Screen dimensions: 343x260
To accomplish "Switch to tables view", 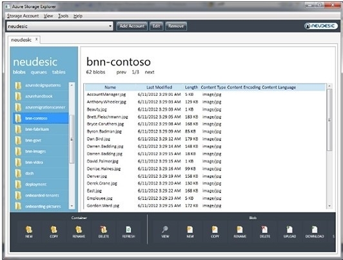I will click(59, 72).
